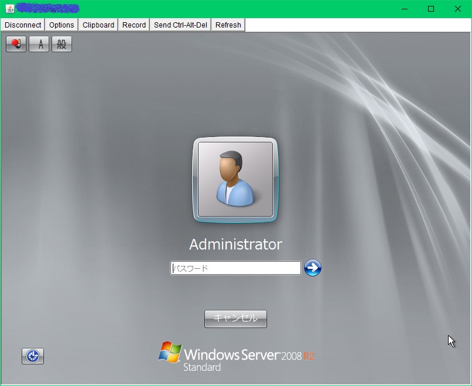Start recording with the Record button

click(134, 25)
